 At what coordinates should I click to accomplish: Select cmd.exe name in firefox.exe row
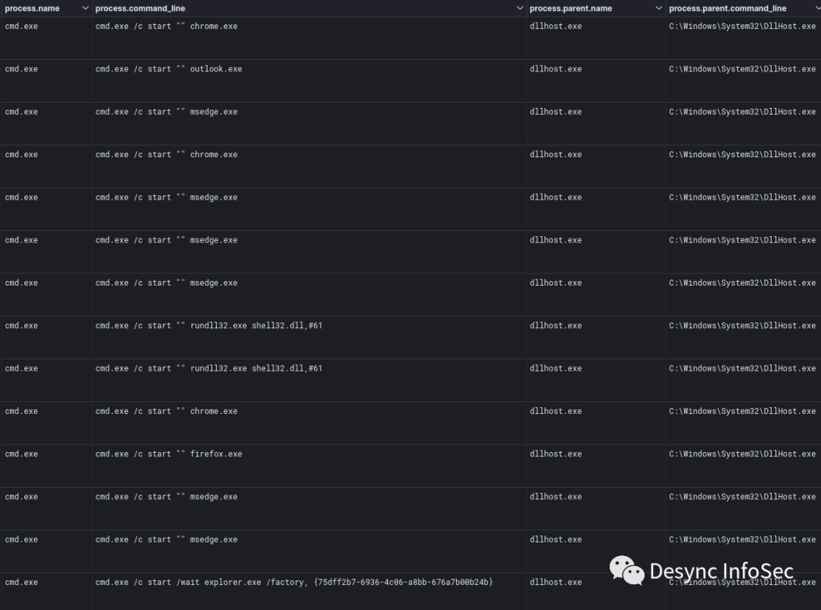(21, 454)
